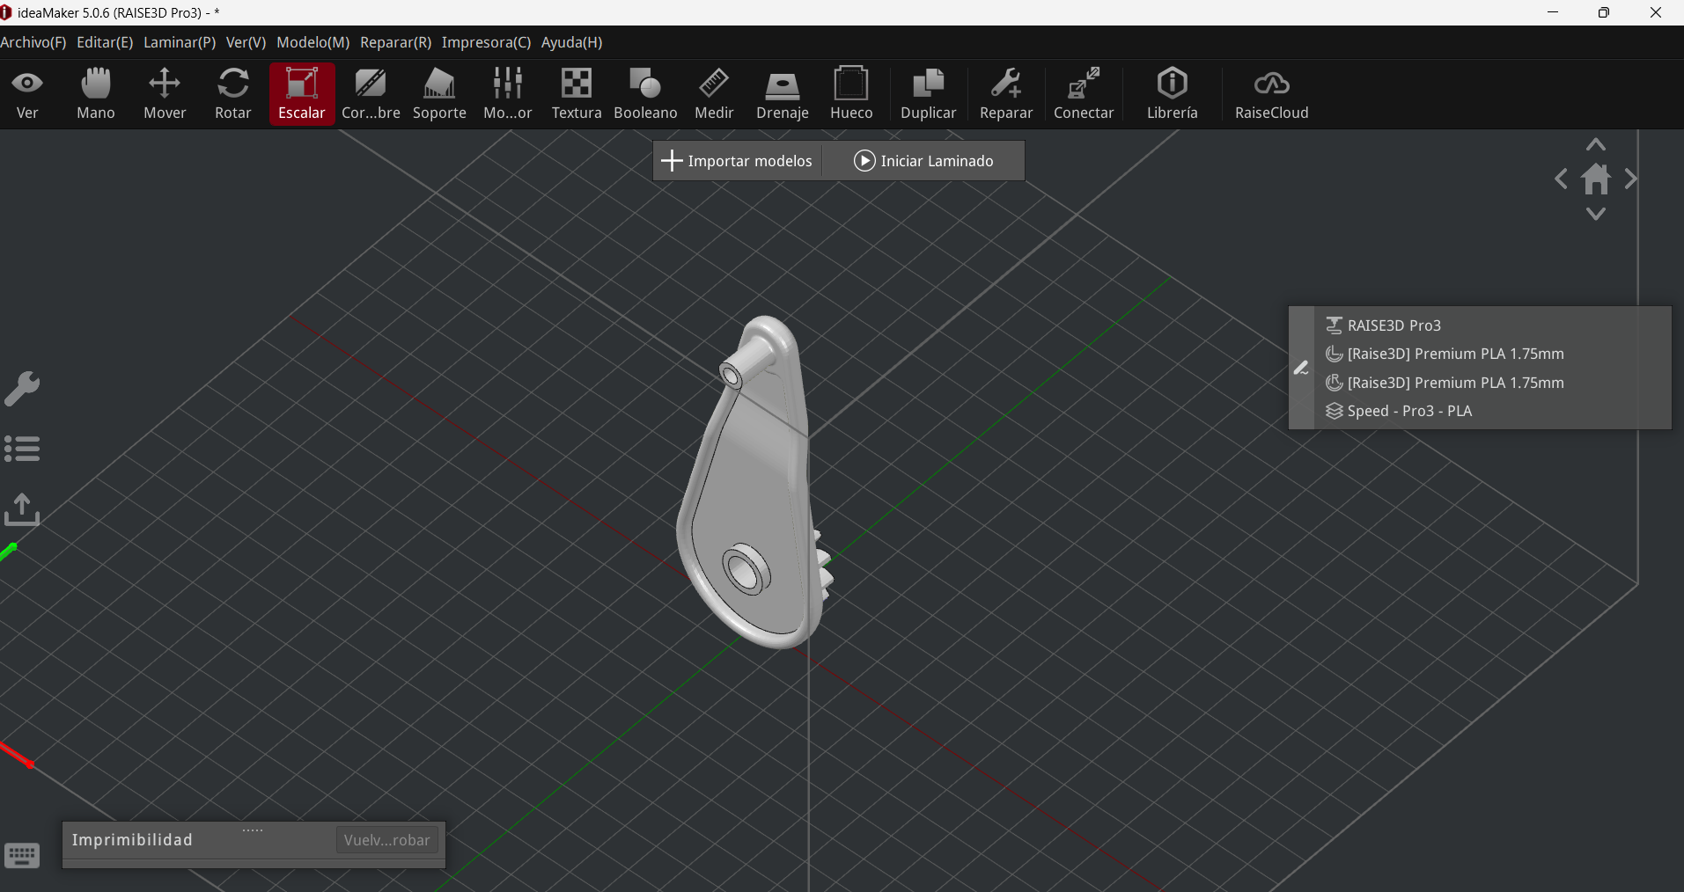The height and width of the screenshot is (892, 1684).
Task: Click the Imprimibilidad panel label
Action: 132,840
